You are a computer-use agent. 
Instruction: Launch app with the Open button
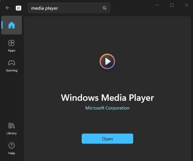pos(107,139)
